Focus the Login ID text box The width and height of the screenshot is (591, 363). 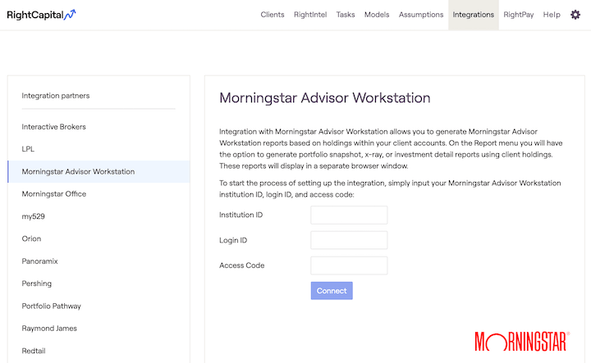click(x=349, y=240)
